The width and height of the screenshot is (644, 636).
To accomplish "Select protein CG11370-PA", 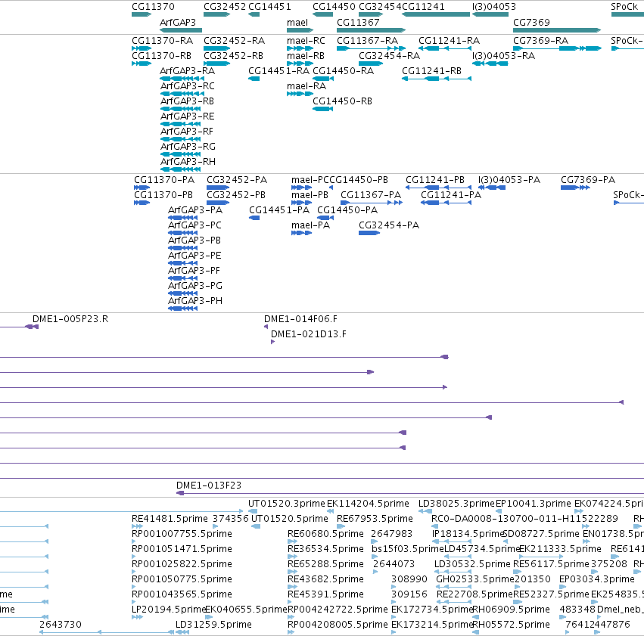I will [x=142, y=188].
